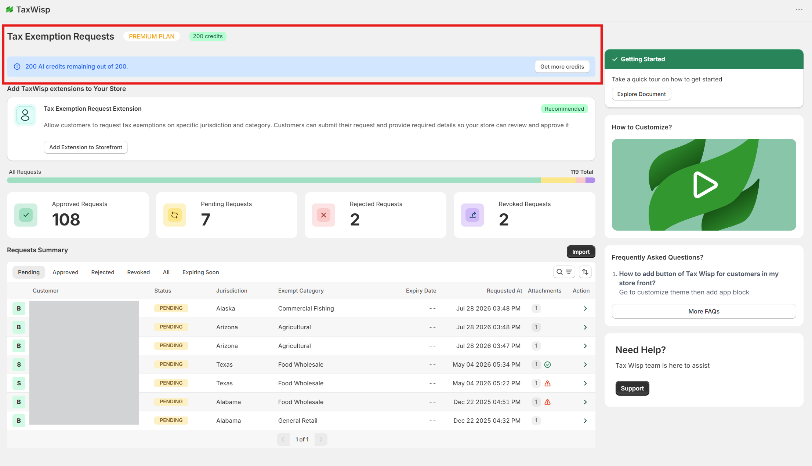812x466 pixels.
Task: Show the All requests tab
Action: coord(166,272)
